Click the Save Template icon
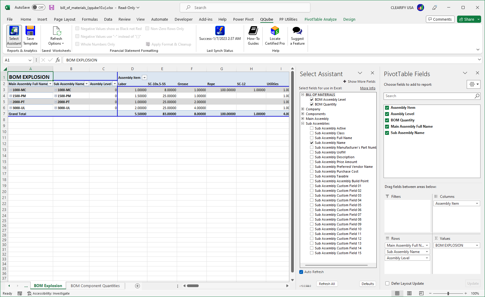The width and height of the screenshot is (485, 297). click(30, 36)
